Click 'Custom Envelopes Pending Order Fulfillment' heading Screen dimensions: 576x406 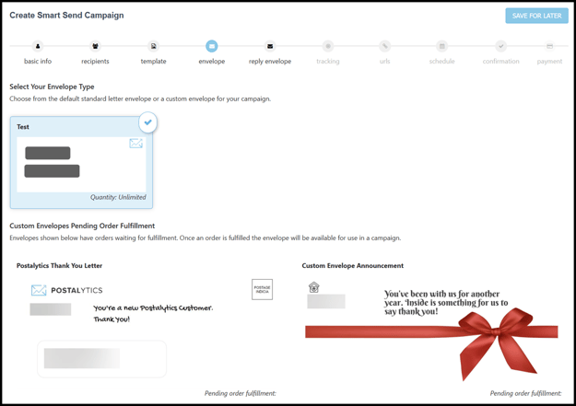tap(82, 226)
